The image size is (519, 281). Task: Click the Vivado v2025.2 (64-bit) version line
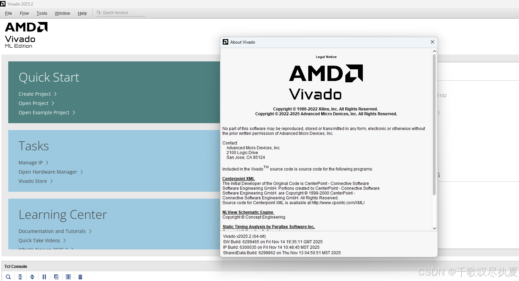tap(244, 236)
